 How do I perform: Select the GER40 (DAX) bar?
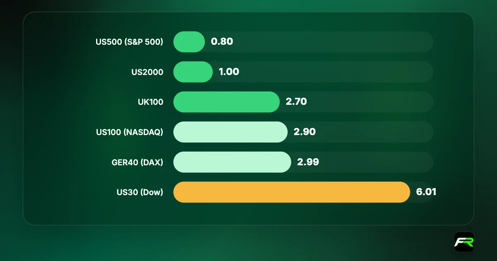[232, 162]
